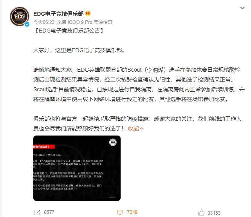Click the EDG logo in image thumbnail
The width and height of the screenshot is (251, 217).
(113, 142)
